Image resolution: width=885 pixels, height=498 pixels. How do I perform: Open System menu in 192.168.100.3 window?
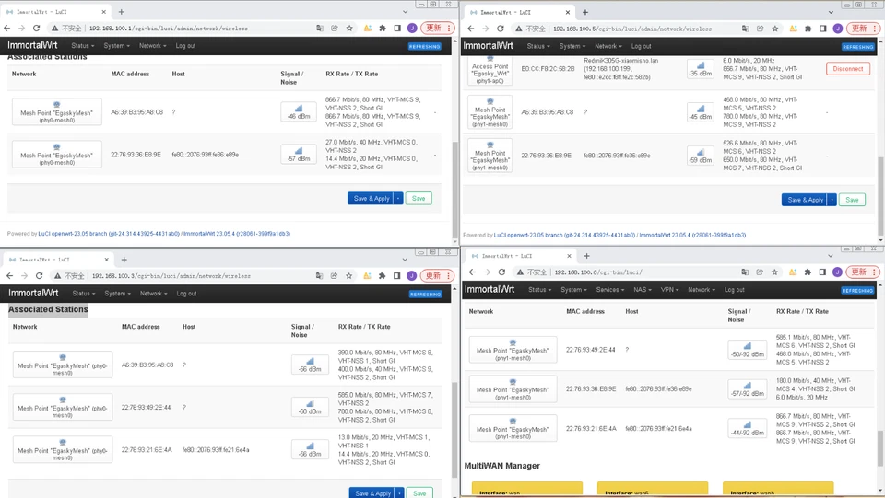tap(117, 294)
